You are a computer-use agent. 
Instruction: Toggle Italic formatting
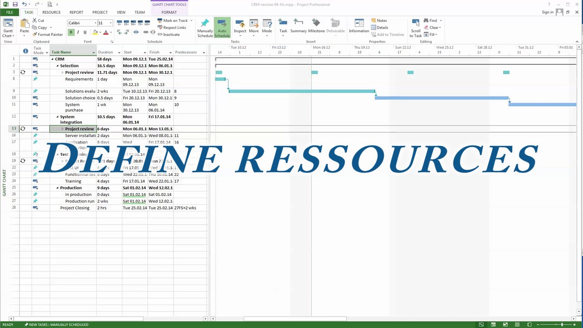(x=78, y=32)
